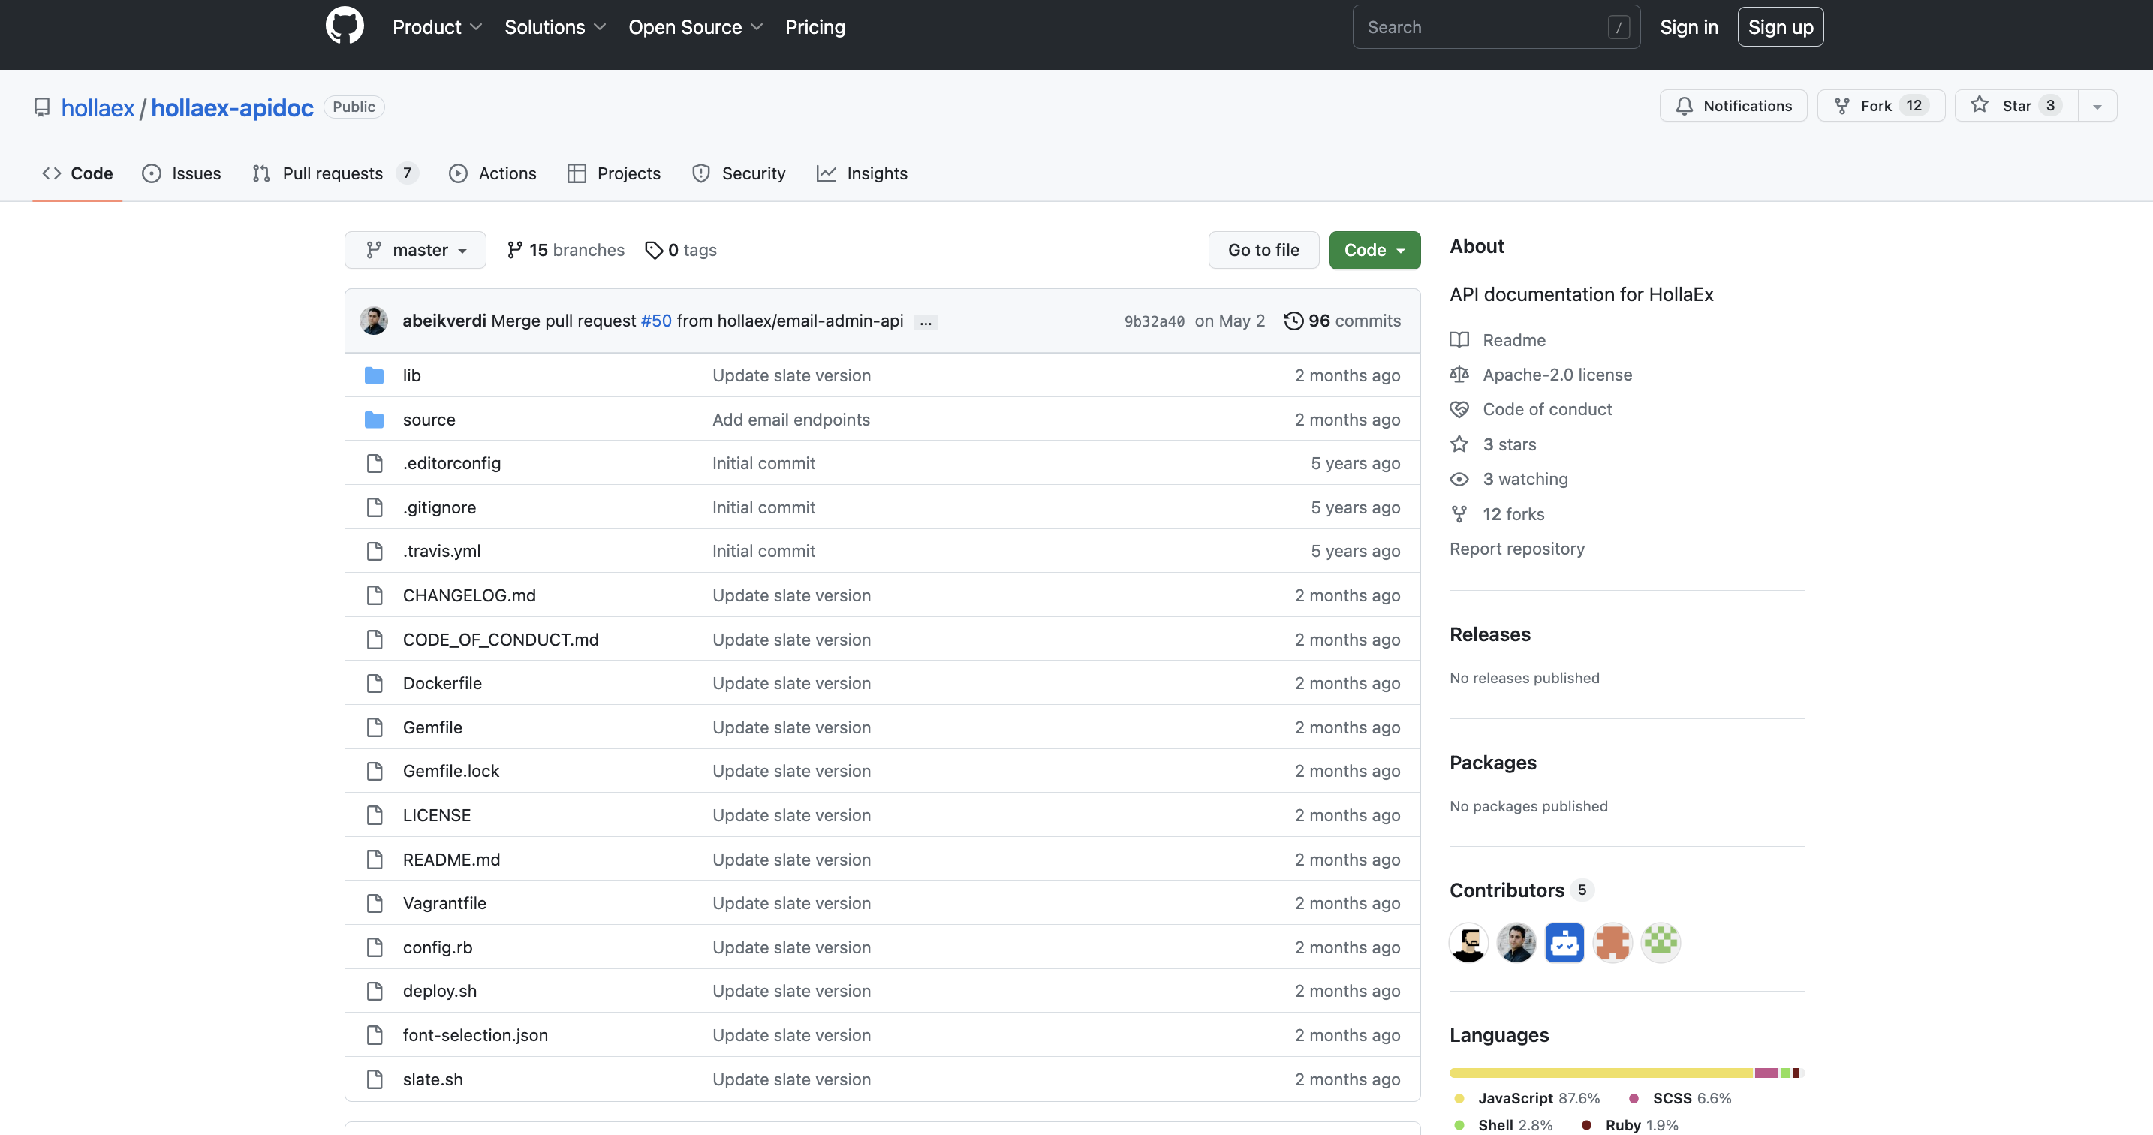
Task: Click the lib folder icon
Action: [374, 375]
